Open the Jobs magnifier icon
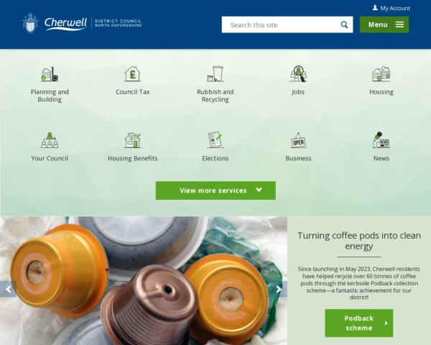The image size is (431, 345). coord(298,74)
